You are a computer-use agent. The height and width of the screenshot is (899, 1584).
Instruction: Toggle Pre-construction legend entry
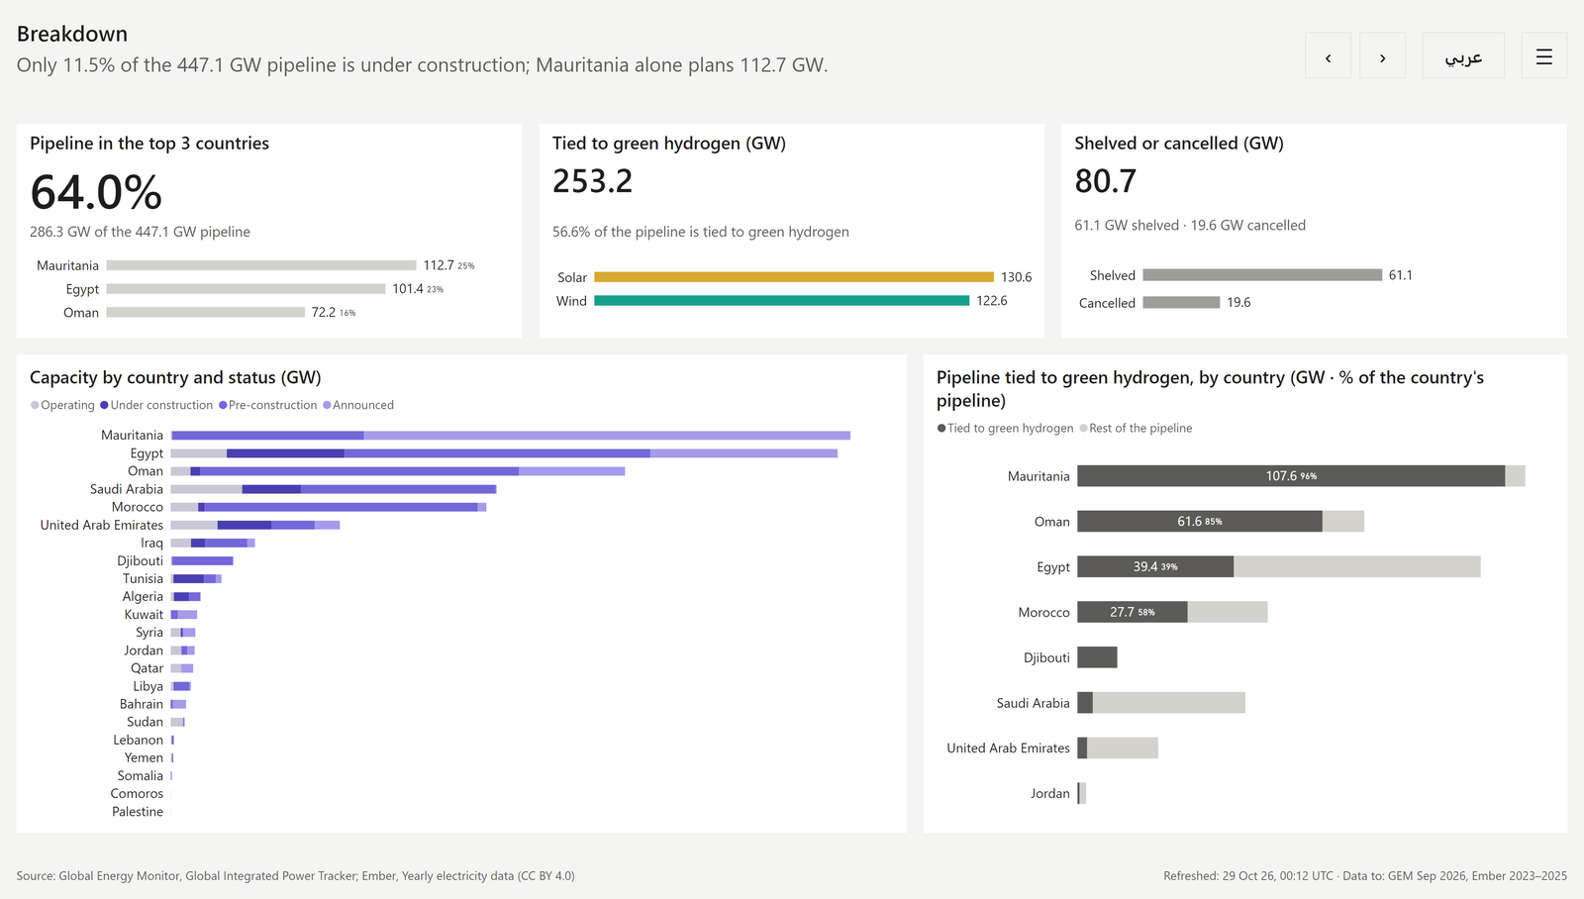point(268,405)
